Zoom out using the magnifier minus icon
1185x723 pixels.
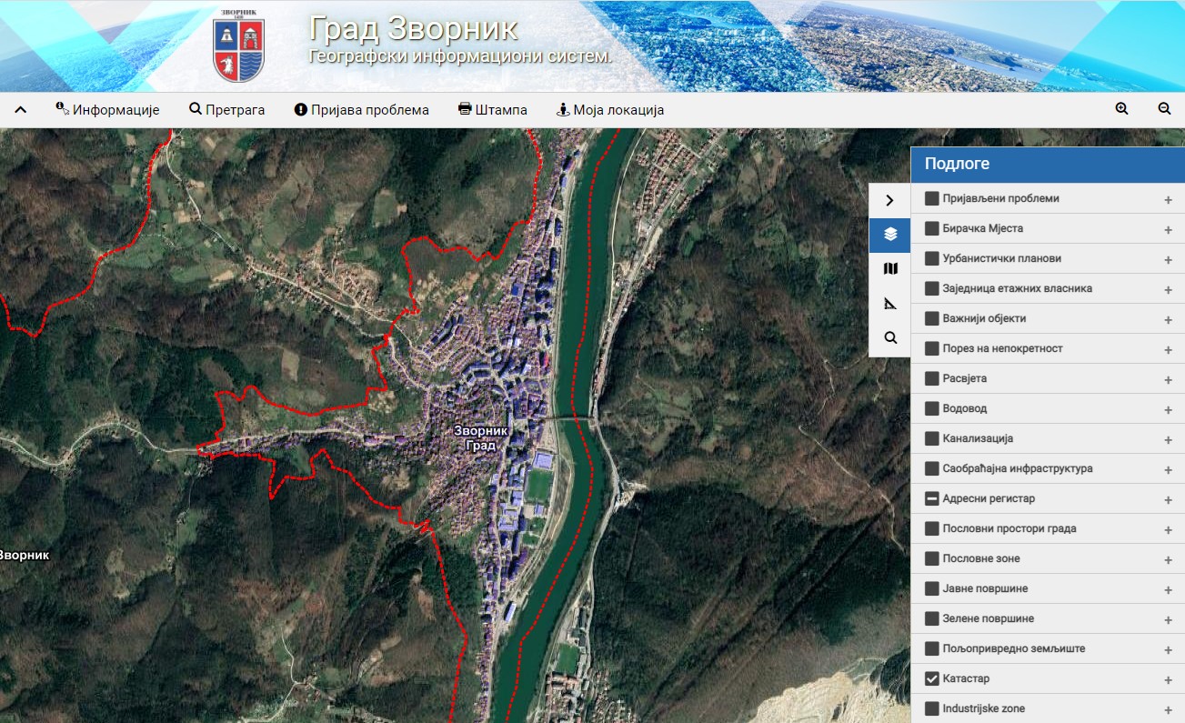point(1164,109)
